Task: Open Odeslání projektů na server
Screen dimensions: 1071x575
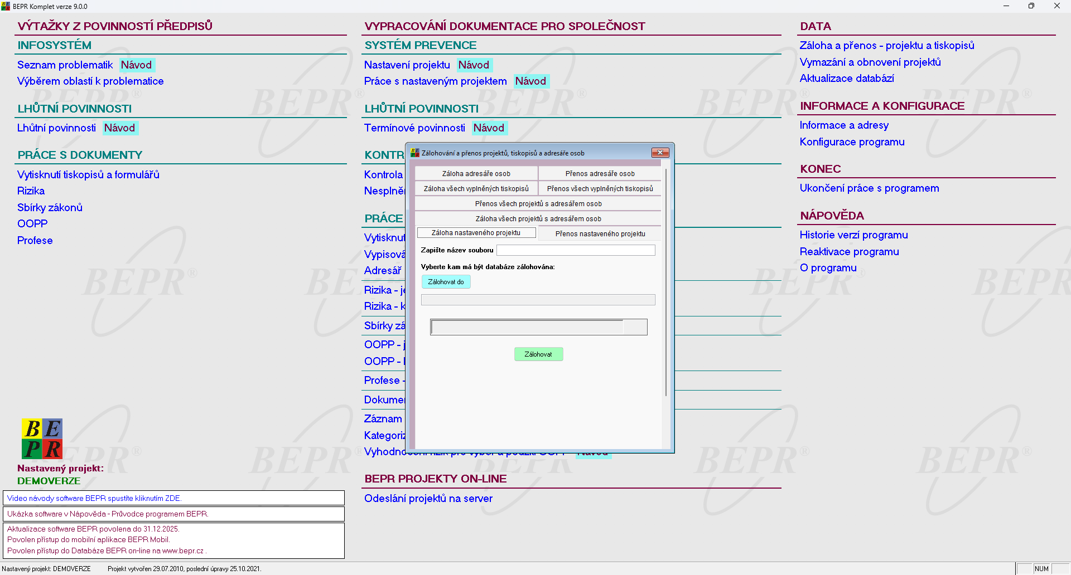Action: [428, 499]
